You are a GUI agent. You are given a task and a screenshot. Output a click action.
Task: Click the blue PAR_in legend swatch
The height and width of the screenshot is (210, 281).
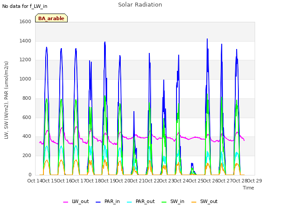(98, 202)
